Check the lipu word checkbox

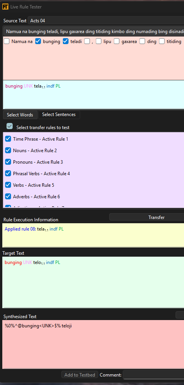[99, 41]
